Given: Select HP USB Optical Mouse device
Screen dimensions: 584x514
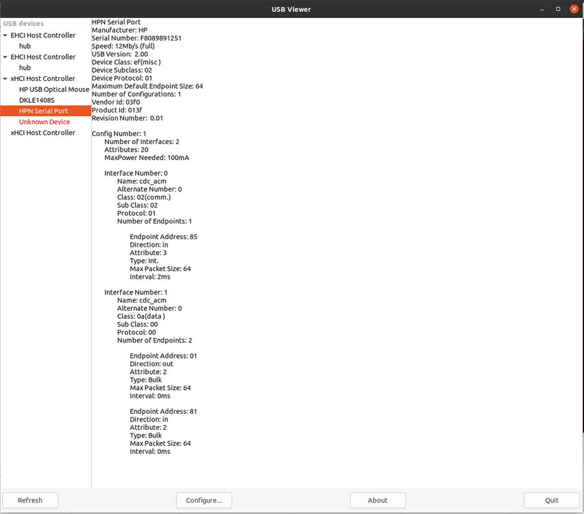Looking at the screenshot, I should (46, 89).
